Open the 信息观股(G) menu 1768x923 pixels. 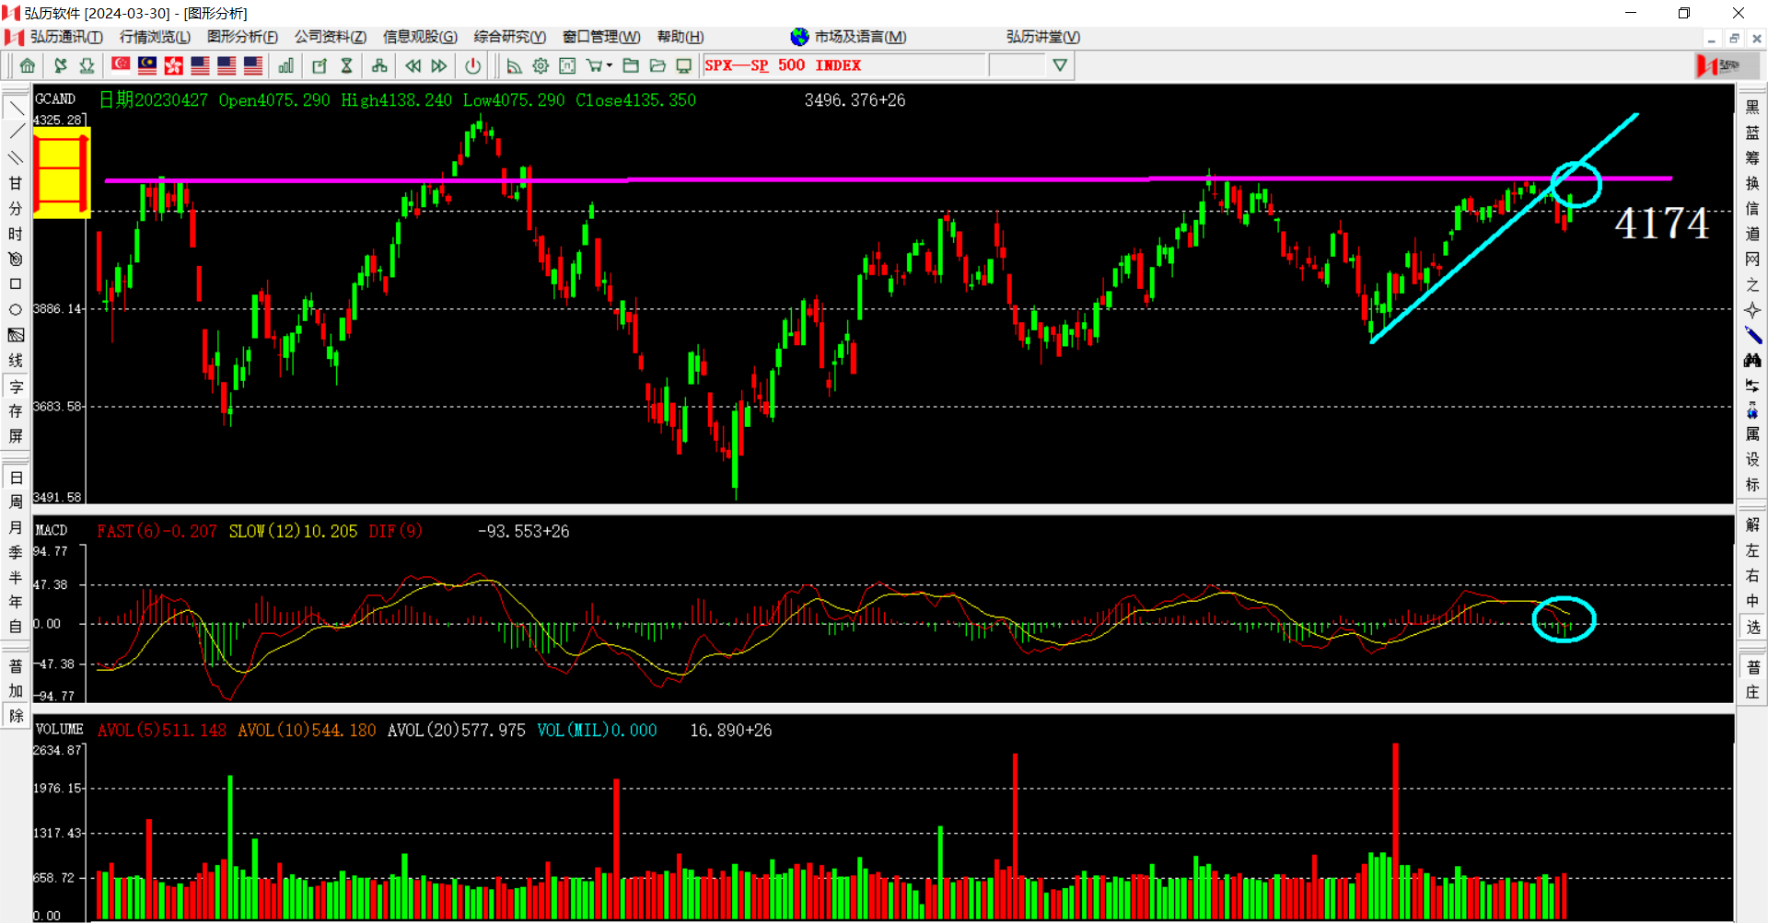(420, 37)
